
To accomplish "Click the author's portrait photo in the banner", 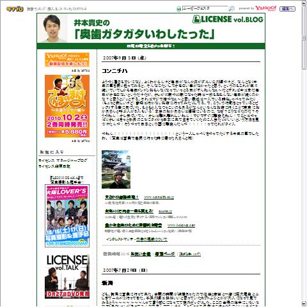I will [52, 28].
